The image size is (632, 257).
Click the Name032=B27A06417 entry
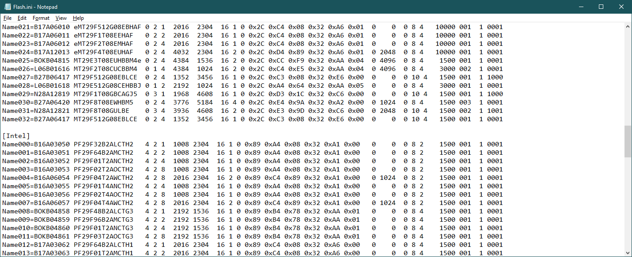(x=36, y=119)
